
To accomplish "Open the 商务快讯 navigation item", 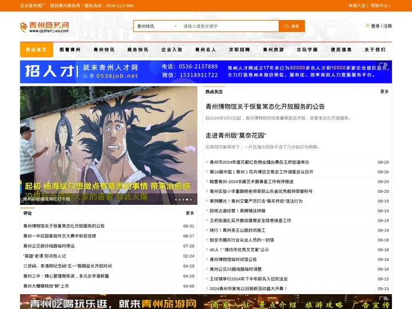I will [138, 50].
